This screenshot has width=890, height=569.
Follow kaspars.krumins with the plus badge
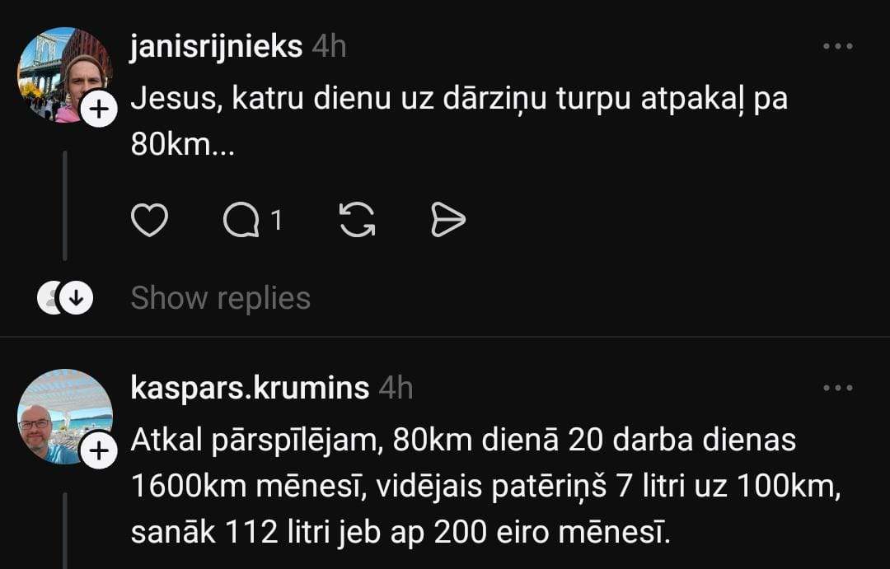click(x=99, y=451)
